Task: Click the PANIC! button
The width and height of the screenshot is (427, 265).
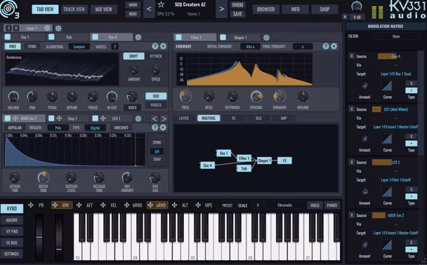Action: 332,205
